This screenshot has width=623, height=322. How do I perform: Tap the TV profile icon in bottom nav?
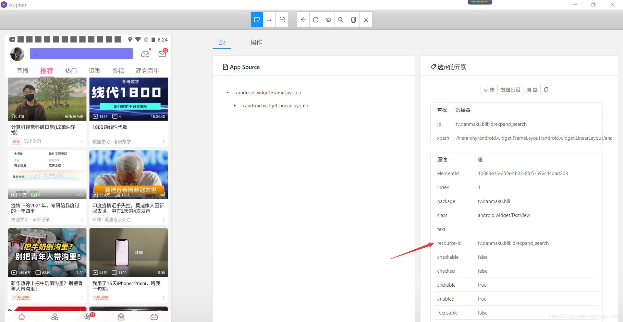154,317
